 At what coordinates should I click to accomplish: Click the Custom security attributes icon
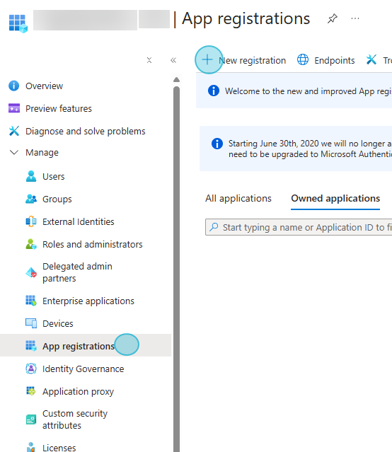31,419
